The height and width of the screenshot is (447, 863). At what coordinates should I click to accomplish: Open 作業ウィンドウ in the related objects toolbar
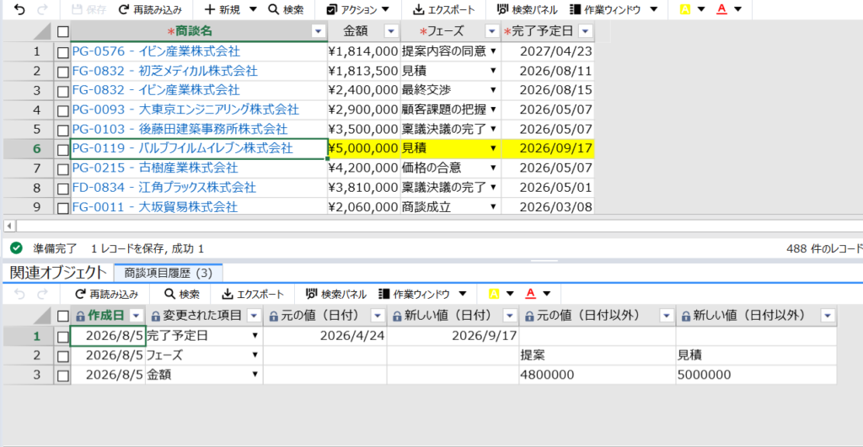tap(415, 294)
